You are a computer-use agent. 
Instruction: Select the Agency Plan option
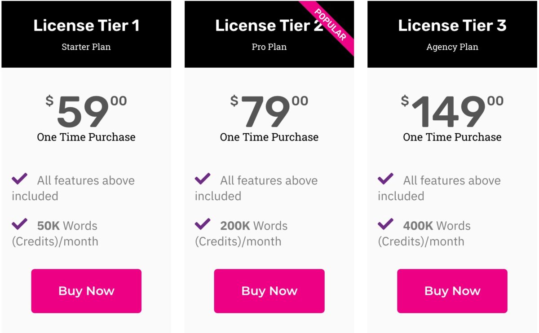[452, 47]
